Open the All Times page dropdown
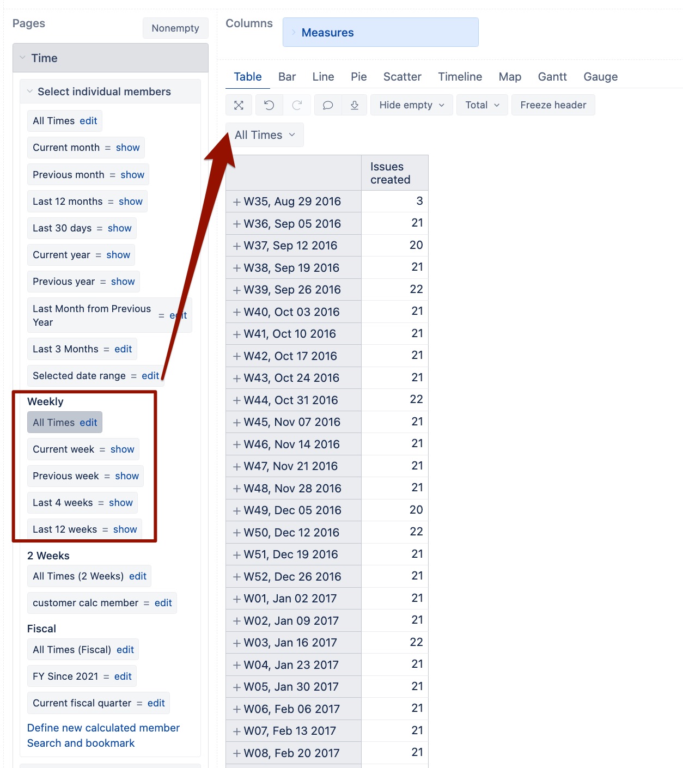 [x=265, y=135]
